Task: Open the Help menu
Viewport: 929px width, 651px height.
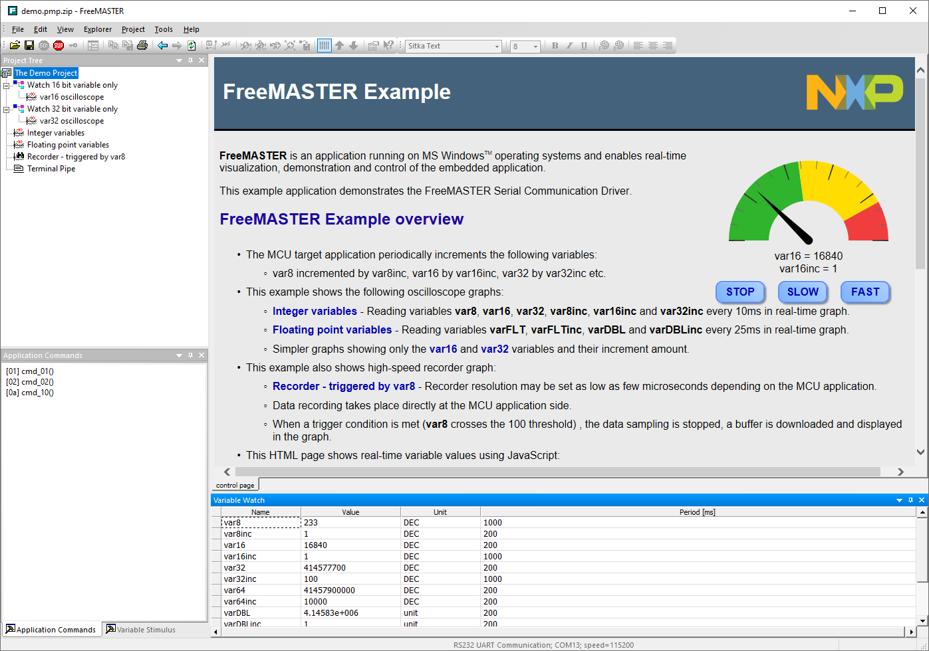Action: [x=192, y=29]
